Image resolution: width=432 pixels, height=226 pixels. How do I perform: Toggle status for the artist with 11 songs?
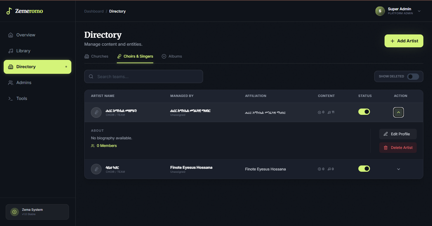pyautogui.click(x=364, y=112)
